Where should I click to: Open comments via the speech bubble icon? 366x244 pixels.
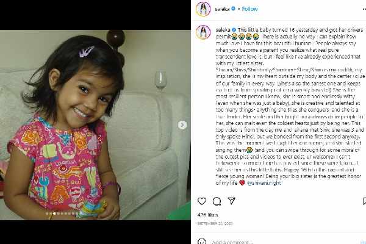[217, 201]
